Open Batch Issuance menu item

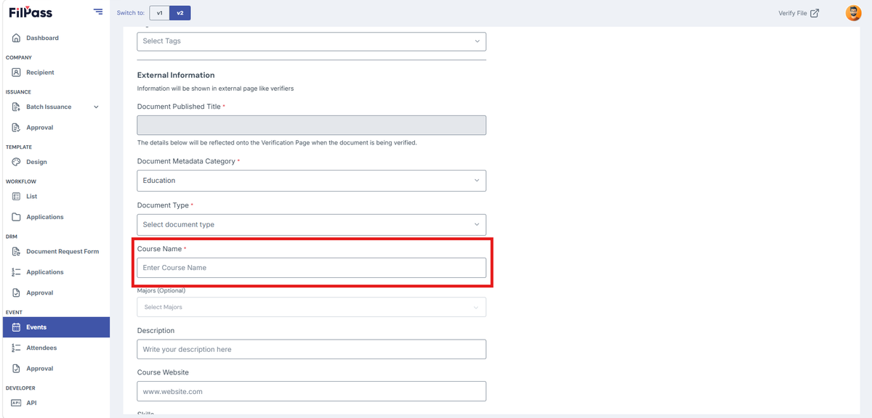click(x=49, y=107)
